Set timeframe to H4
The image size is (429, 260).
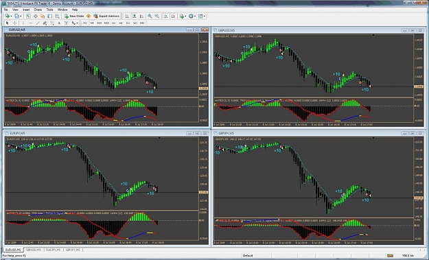click(x=121, y=23)
